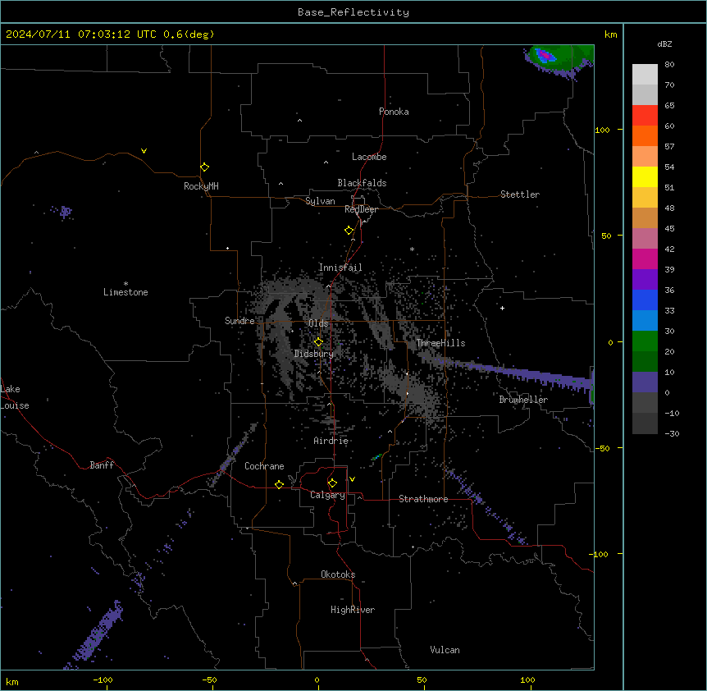Click the Cochrane label
Viewport: 707px width, 691px height.
click(264, 466)
